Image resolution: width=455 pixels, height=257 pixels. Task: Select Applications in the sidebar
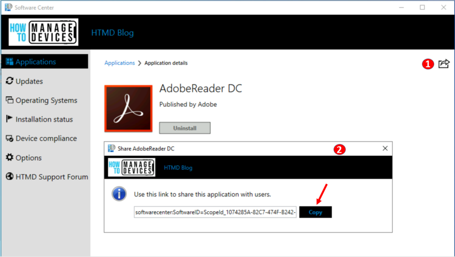[45, 61]
